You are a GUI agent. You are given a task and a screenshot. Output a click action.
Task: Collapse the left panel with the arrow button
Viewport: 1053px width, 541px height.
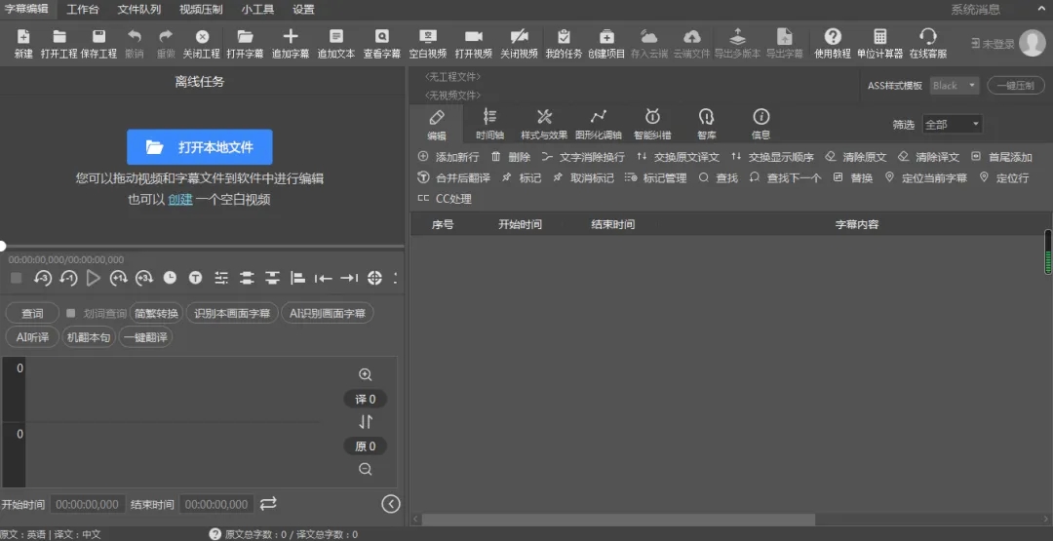click(390, 504)
